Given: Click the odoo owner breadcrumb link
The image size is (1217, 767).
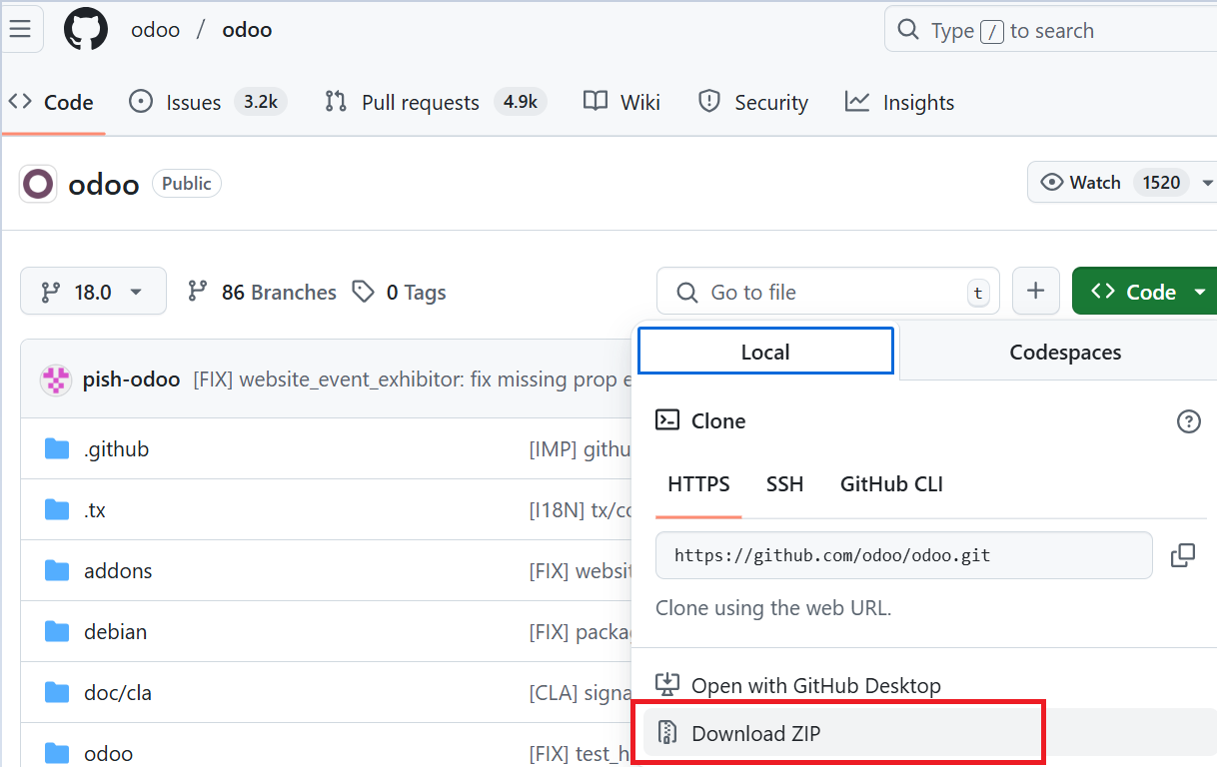Looking at the screenshot, I should pos(155,30).
